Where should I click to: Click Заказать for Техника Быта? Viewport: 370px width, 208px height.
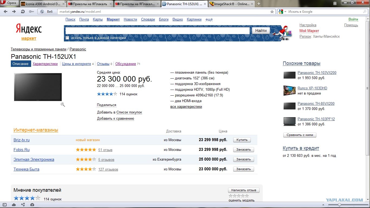click(x=244, y=169)
